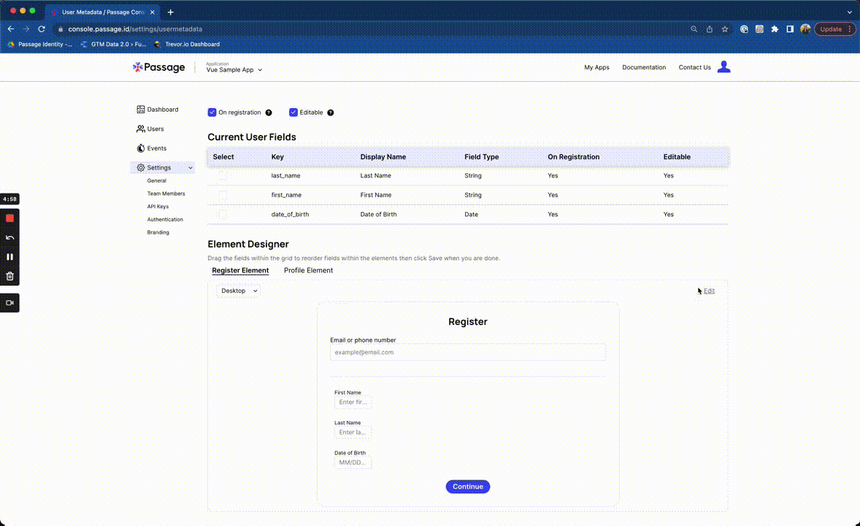Switch to the Profile Element tab

(x=308, y=270)
